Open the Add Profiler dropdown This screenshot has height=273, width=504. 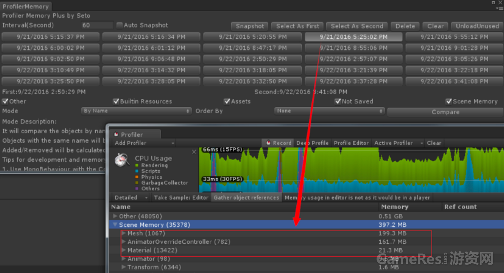click(144, 143)
